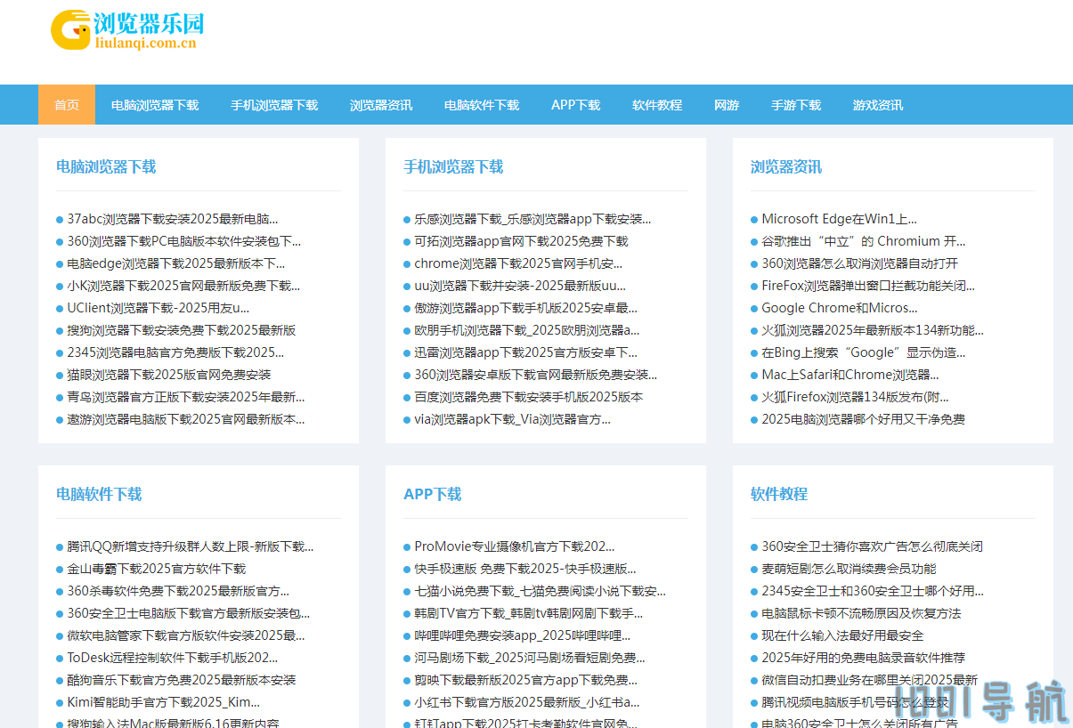The image size is (1073, 728).
Task: Click the 可拓浏览器app官网下载 link
Action: coord(521,241)
